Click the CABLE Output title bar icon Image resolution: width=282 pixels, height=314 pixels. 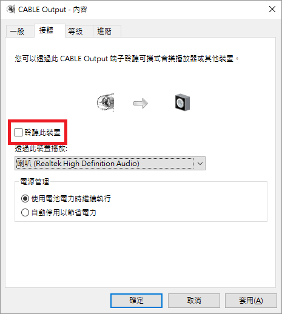tap(11, 9)
